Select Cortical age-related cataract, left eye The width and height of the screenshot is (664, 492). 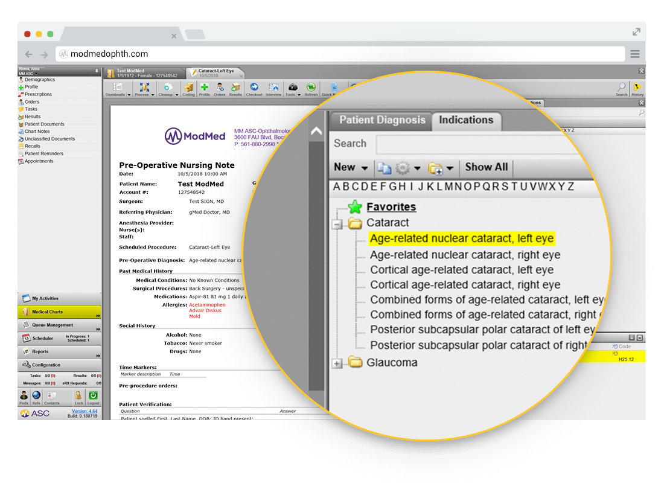462,270
